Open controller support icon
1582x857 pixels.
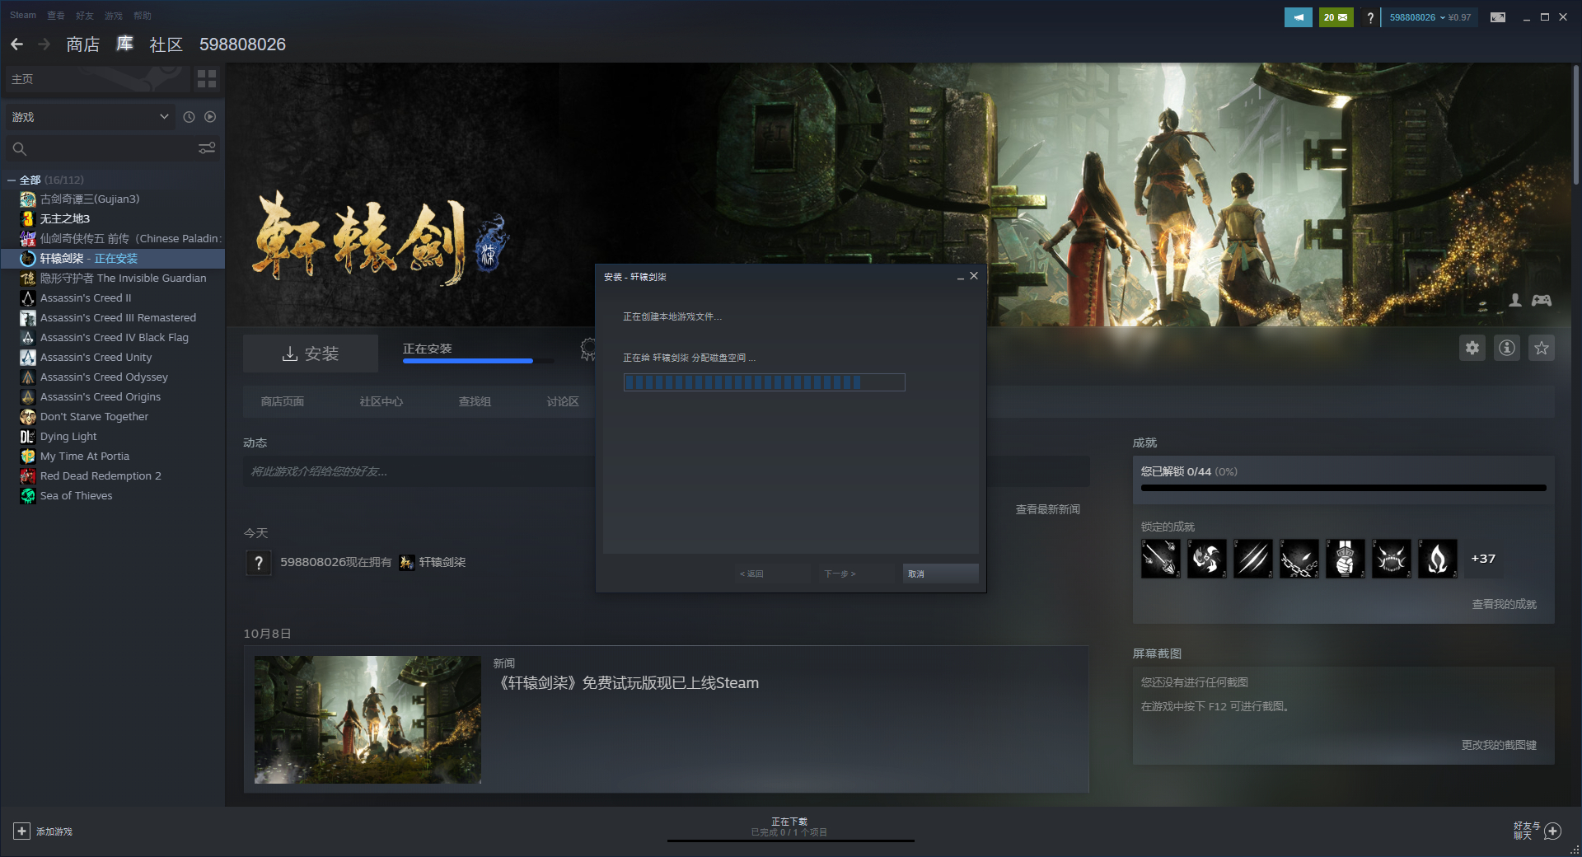click(1542, 301)
